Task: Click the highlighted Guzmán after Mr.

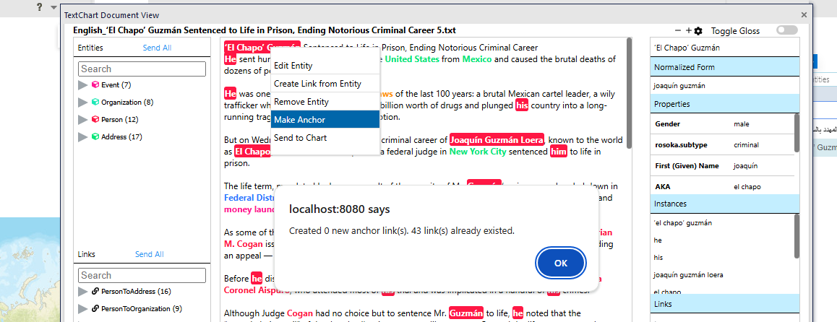Action: click(466, 313)
